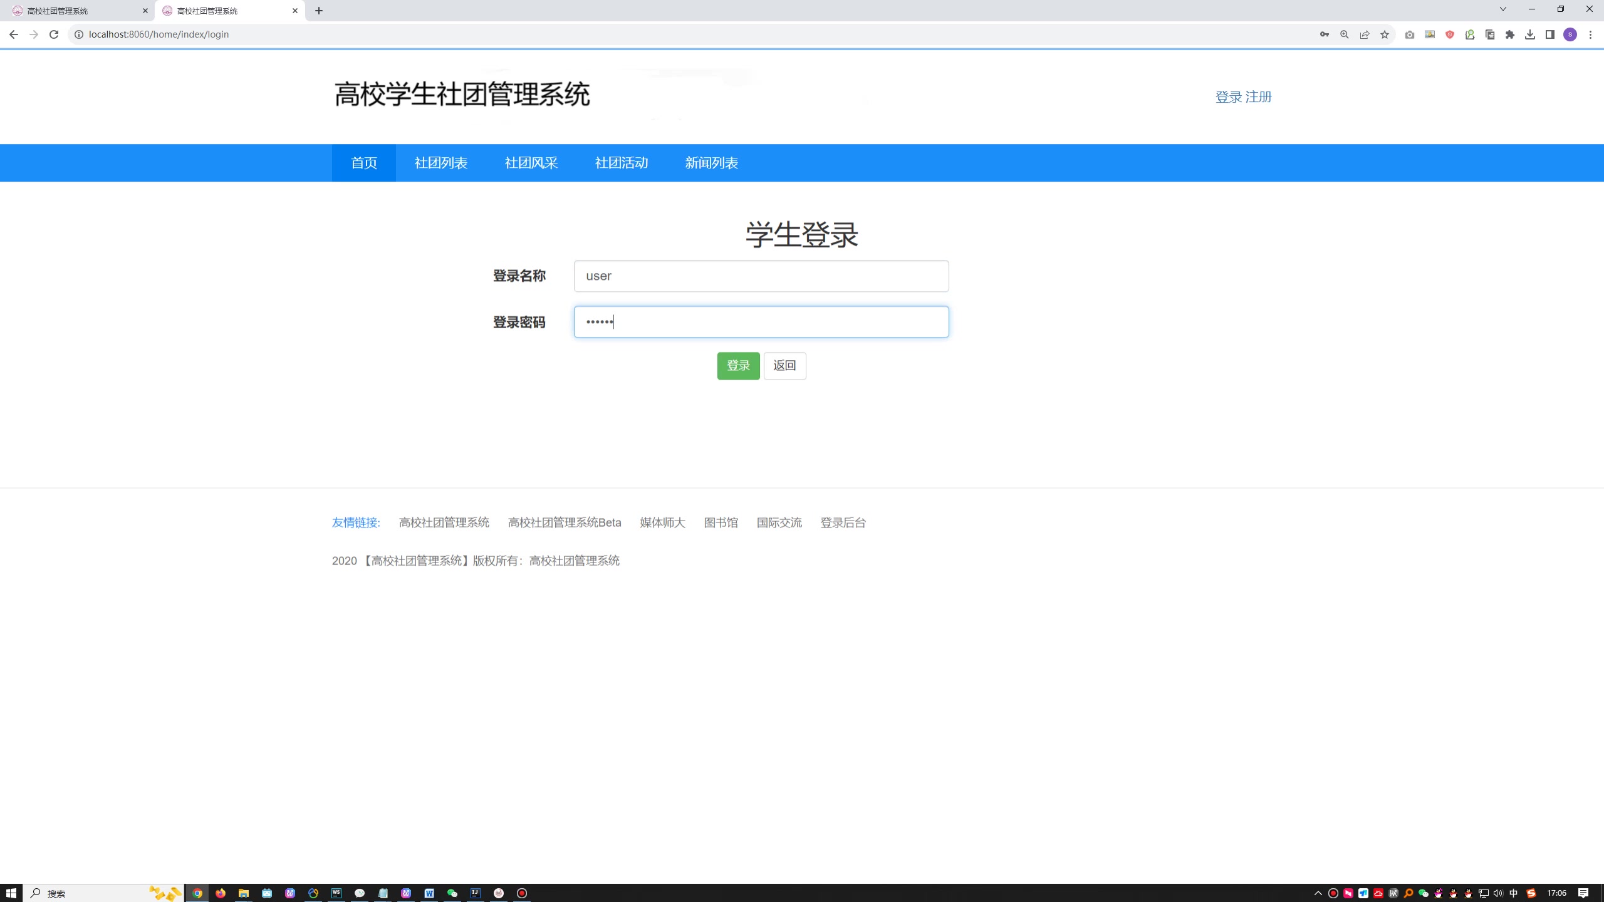Open WeChat from the taskbar
This screenshot has width=1604, height=902.
(x=452, y=893)
